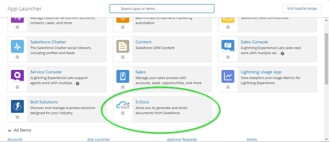Click the drag handle under S-Docs icon
Image resolution: width=329 pixels, height=142 pixels.
123,113
